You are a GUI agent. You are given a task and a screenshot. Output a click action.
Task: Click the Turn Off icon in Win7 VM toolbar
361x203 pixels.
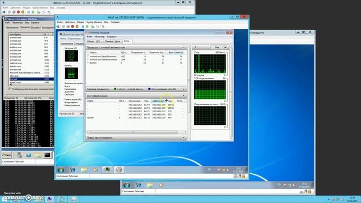click(x=68, y=27)
